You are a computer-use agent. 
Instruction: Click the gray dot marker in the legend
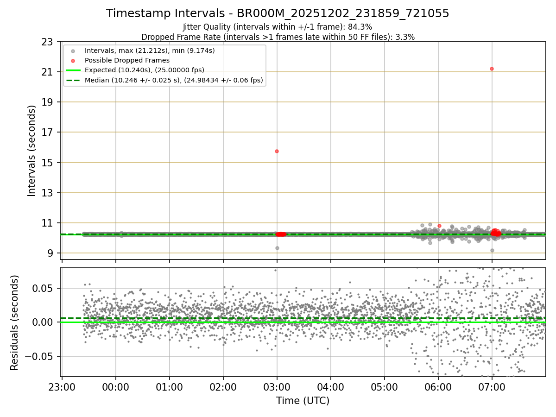(73, 51)
